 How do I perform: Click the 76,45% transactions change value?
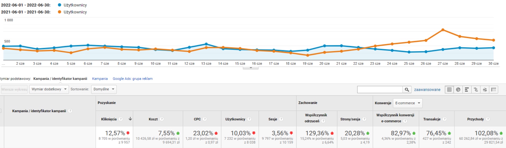point(436,133)
